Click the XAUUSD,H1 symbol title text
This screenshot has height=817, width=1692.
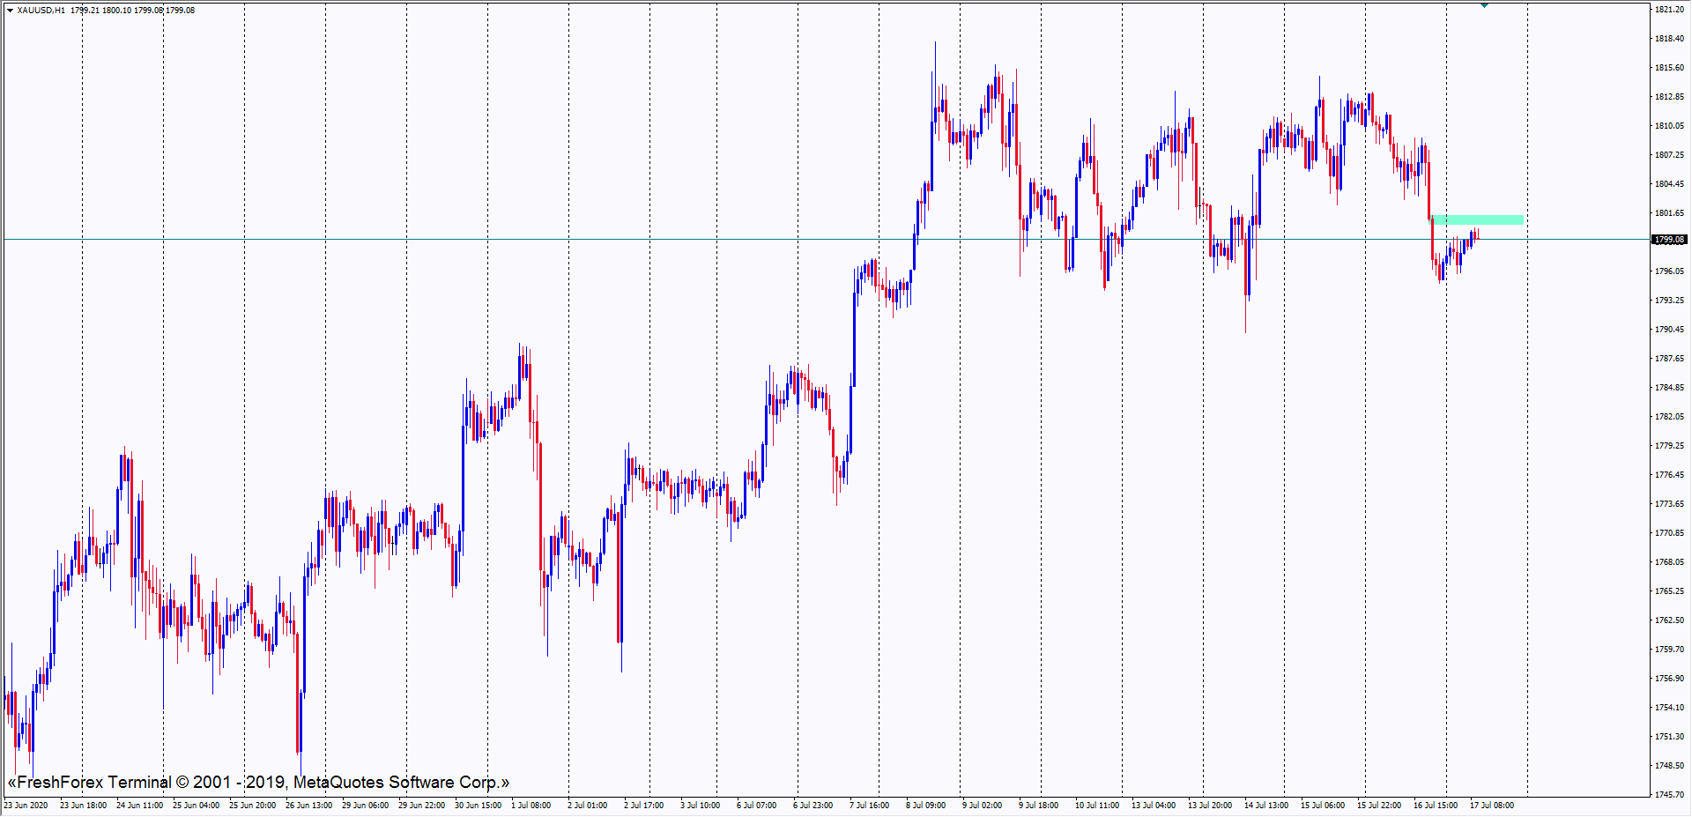coord(41,11)
